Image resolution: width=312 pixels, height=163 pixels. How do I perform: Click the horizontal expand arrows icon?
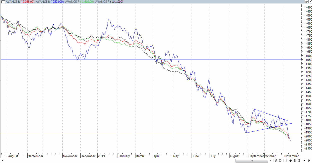[x=291, y=160]
